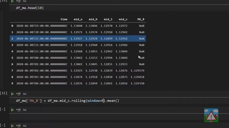
Task: Click the 'MA_8' column header
Action: point(141,19)
